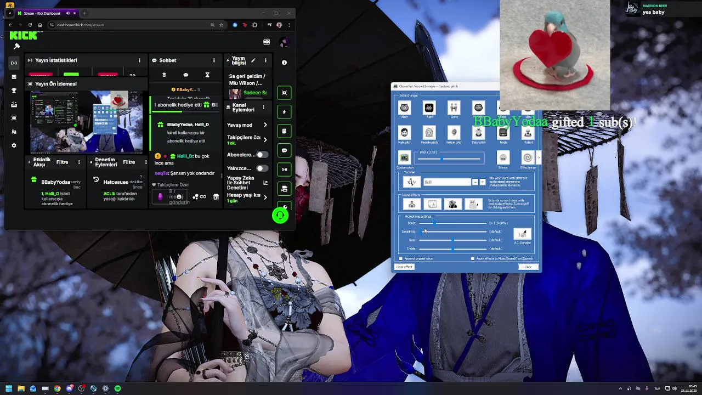Activate the Silence voice option

point(503,158)
